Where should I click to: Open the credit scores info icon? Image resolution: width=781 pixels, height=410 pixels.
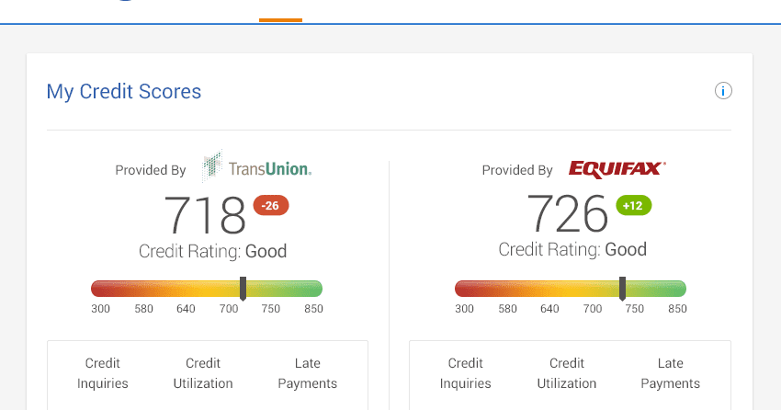[x=723, y=91]
